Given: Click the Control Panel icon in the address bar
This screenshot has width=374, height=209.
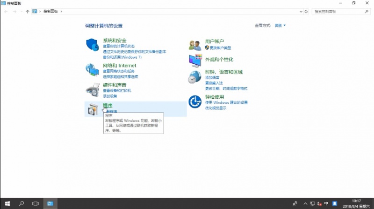Looking at the screenshot, I should point(35,11).
